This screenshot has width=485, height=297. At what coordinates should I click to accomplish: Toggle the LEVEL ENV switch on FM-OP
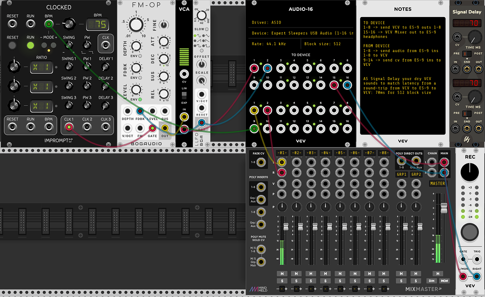[x=140, y=99]
